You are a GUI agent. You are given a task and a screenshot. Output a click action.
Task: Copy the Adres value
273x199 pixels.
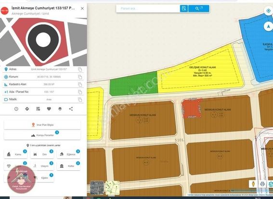tap(80, 70)
